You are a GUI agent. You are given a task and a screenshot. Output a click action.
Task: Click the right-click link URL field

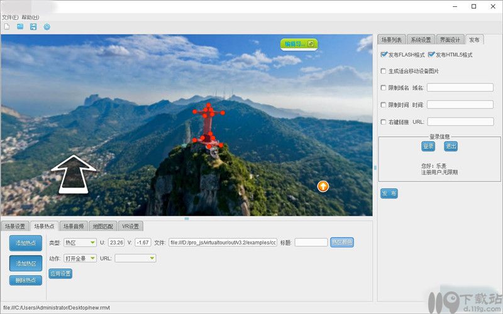[x=460, y=121]
